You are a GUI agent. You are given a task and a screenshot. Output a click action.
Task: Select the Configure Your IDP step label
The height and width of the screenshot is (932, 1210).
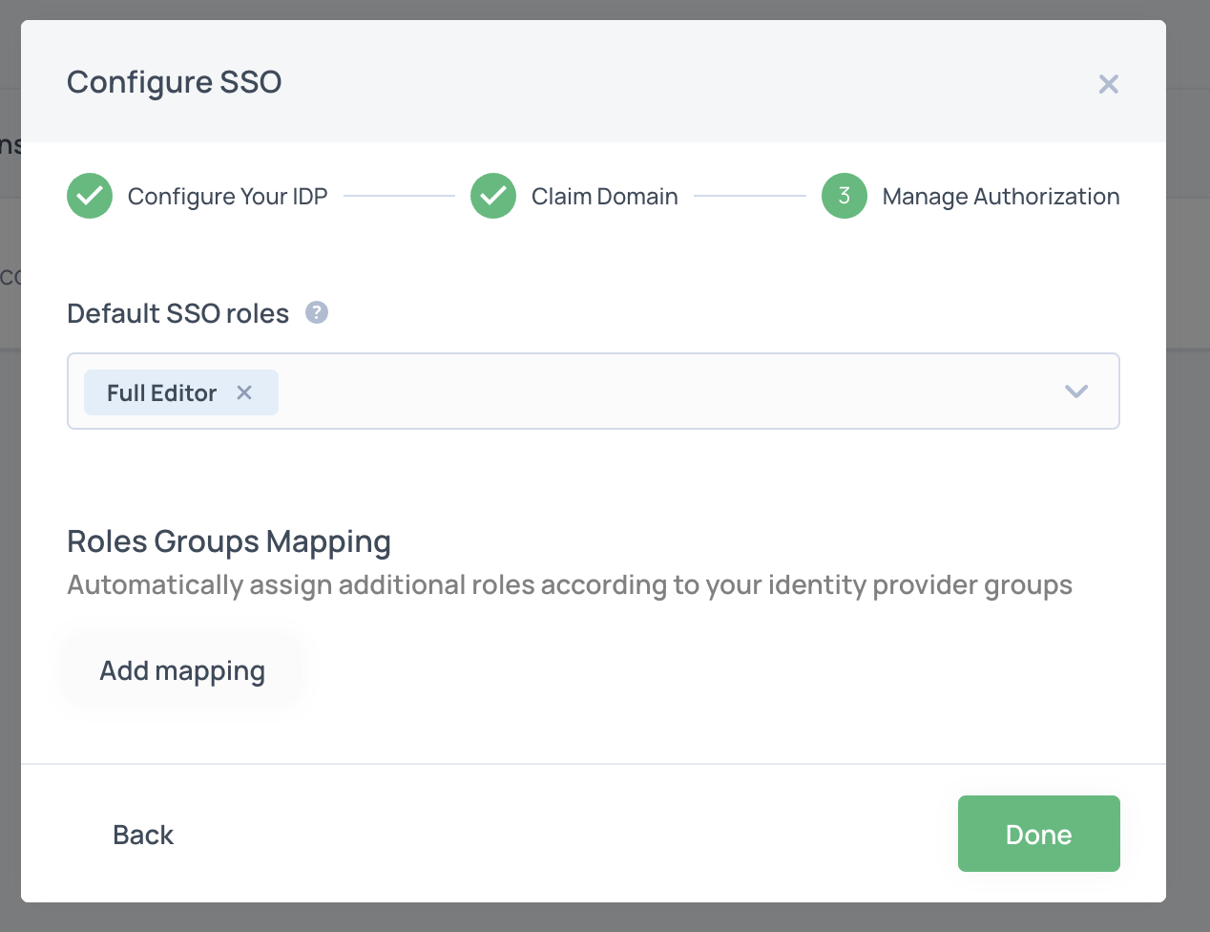(x=227, y=197)
